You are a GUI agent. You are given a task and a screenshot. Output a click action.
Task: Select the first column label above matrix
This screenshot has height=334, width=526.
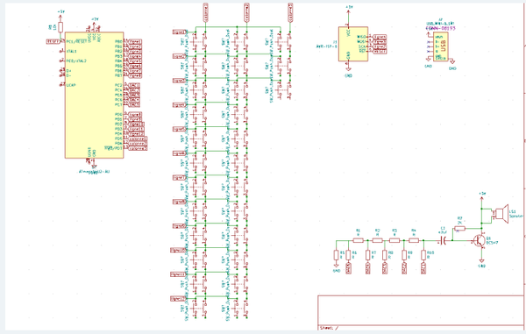[x=205, y=12]
